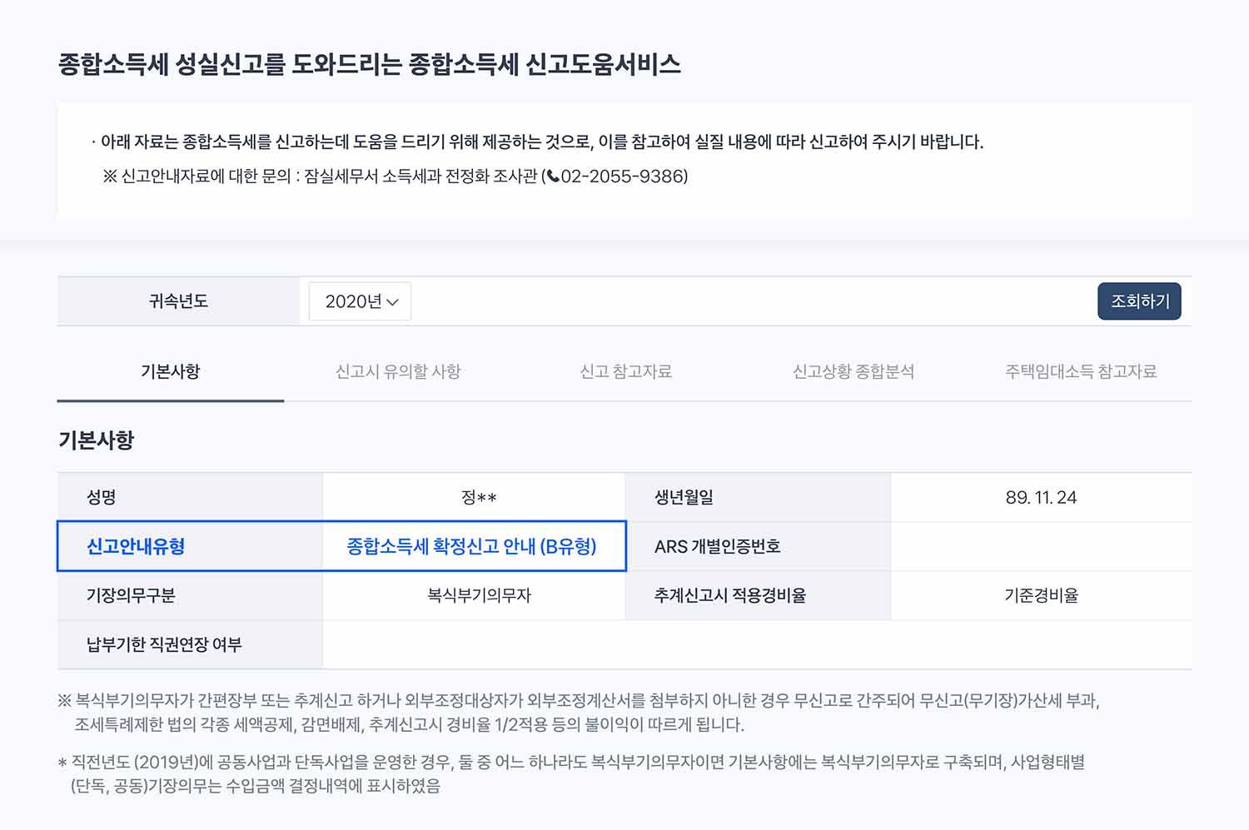Screen dimensions: 1249x830
Task: Click the 조회하기 button
Action: pos(1139,301)
